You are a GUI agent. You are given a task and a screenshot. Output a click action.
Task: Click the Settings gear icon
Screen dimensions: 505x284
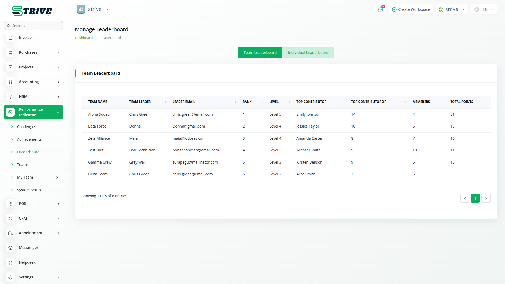tap(11, 277)
